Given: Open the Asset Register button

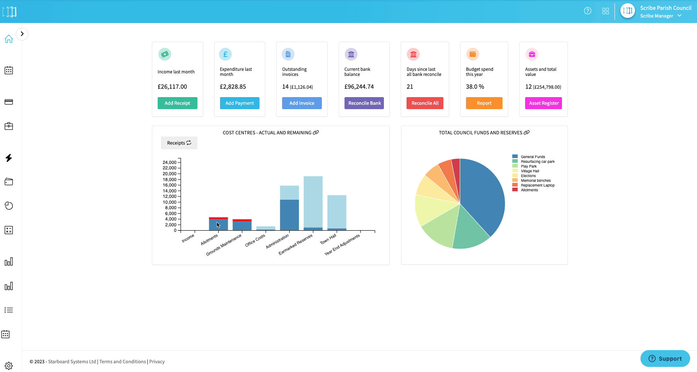Looking at the screenshot, I should tap(543, 103).
